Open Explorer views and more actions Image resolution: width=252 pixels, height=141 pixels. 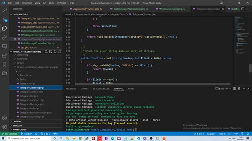tap(58, 9)
